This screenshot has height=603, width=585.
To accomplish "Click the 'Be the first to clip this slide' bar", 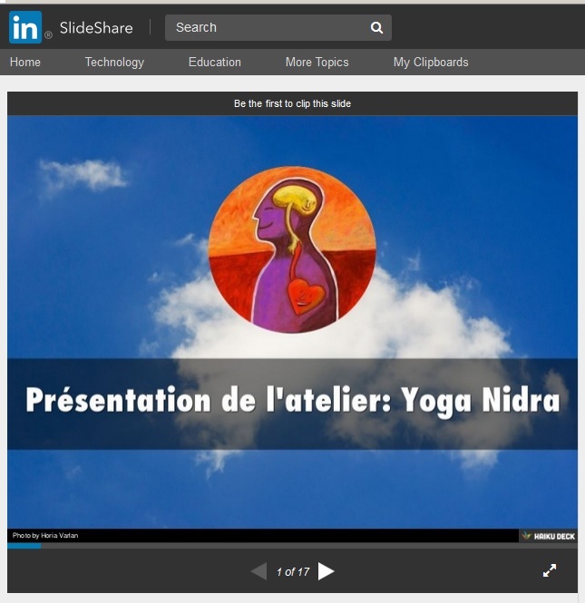I will point(292,103).
